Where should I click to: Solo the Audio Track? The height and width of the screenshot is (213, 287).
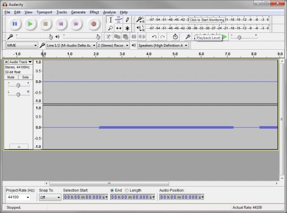pyautogui.click(x=26, y=77)
